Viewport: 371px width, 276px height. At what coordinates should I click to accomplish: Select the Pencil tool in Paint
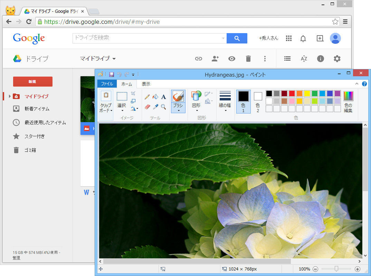[x=147, y=97]
